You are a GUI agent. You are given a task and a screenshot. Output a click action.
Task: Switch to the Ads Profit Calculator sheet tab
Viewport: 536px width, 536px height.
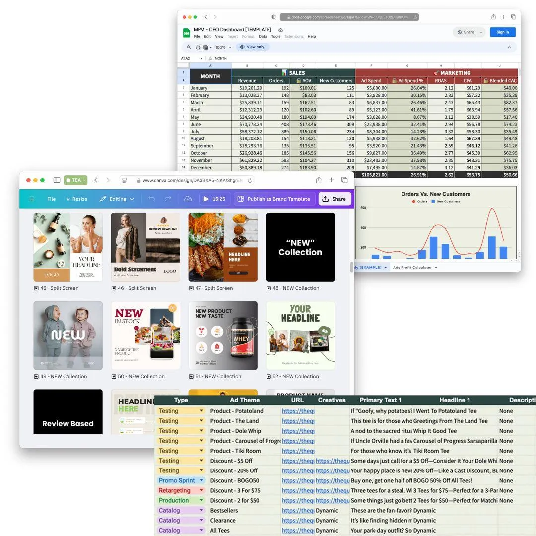[x=412, y=268]
